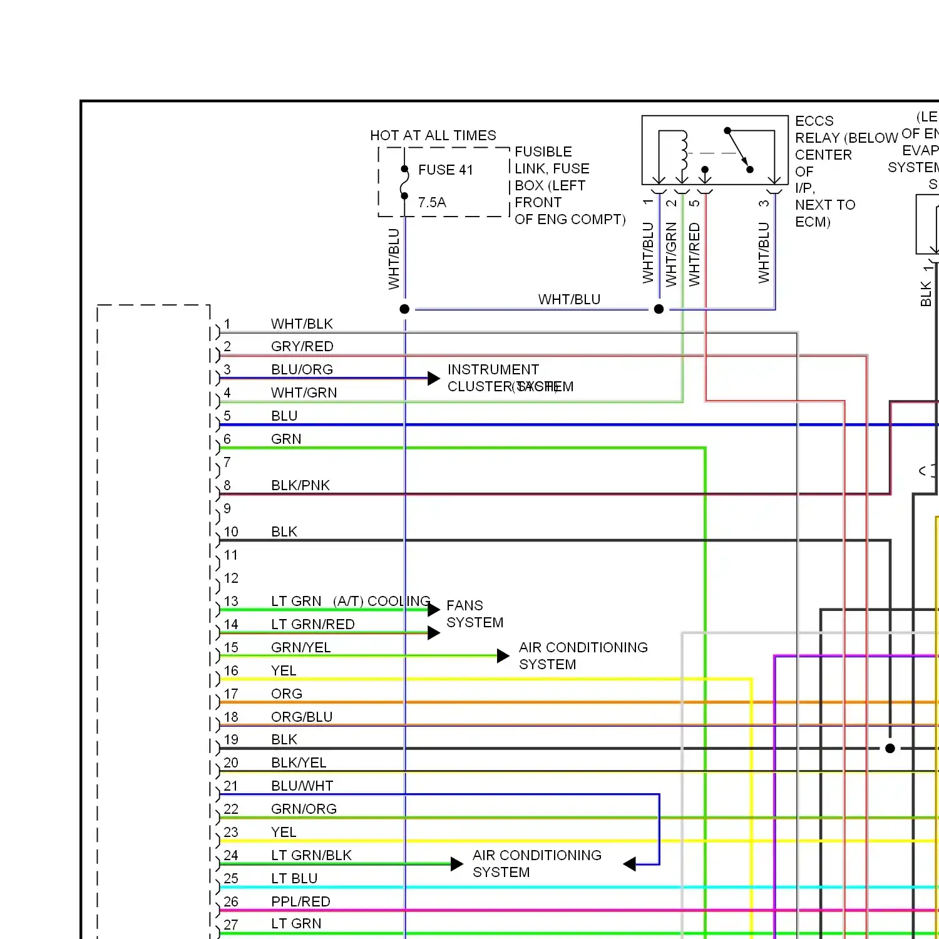939x939 pixels.
Task: Click arrowhead pointing to INSTRUMENT CLUSTER
Action: (x=434, y=378)
